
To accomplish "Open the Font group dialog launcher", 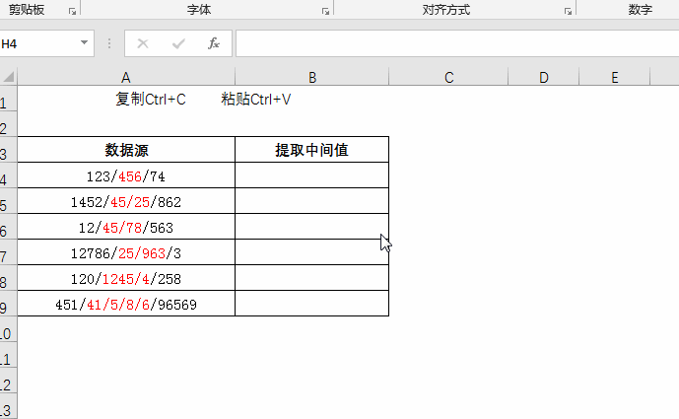I will coord(325,12).
